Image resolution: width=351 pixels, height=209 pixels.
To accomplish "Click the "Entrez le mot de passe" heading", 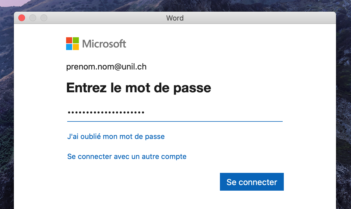I will click(139, 88).
